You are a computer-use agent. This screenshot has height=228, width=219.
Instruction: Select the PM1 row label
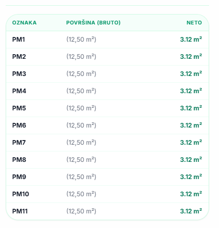click(19, 40)
